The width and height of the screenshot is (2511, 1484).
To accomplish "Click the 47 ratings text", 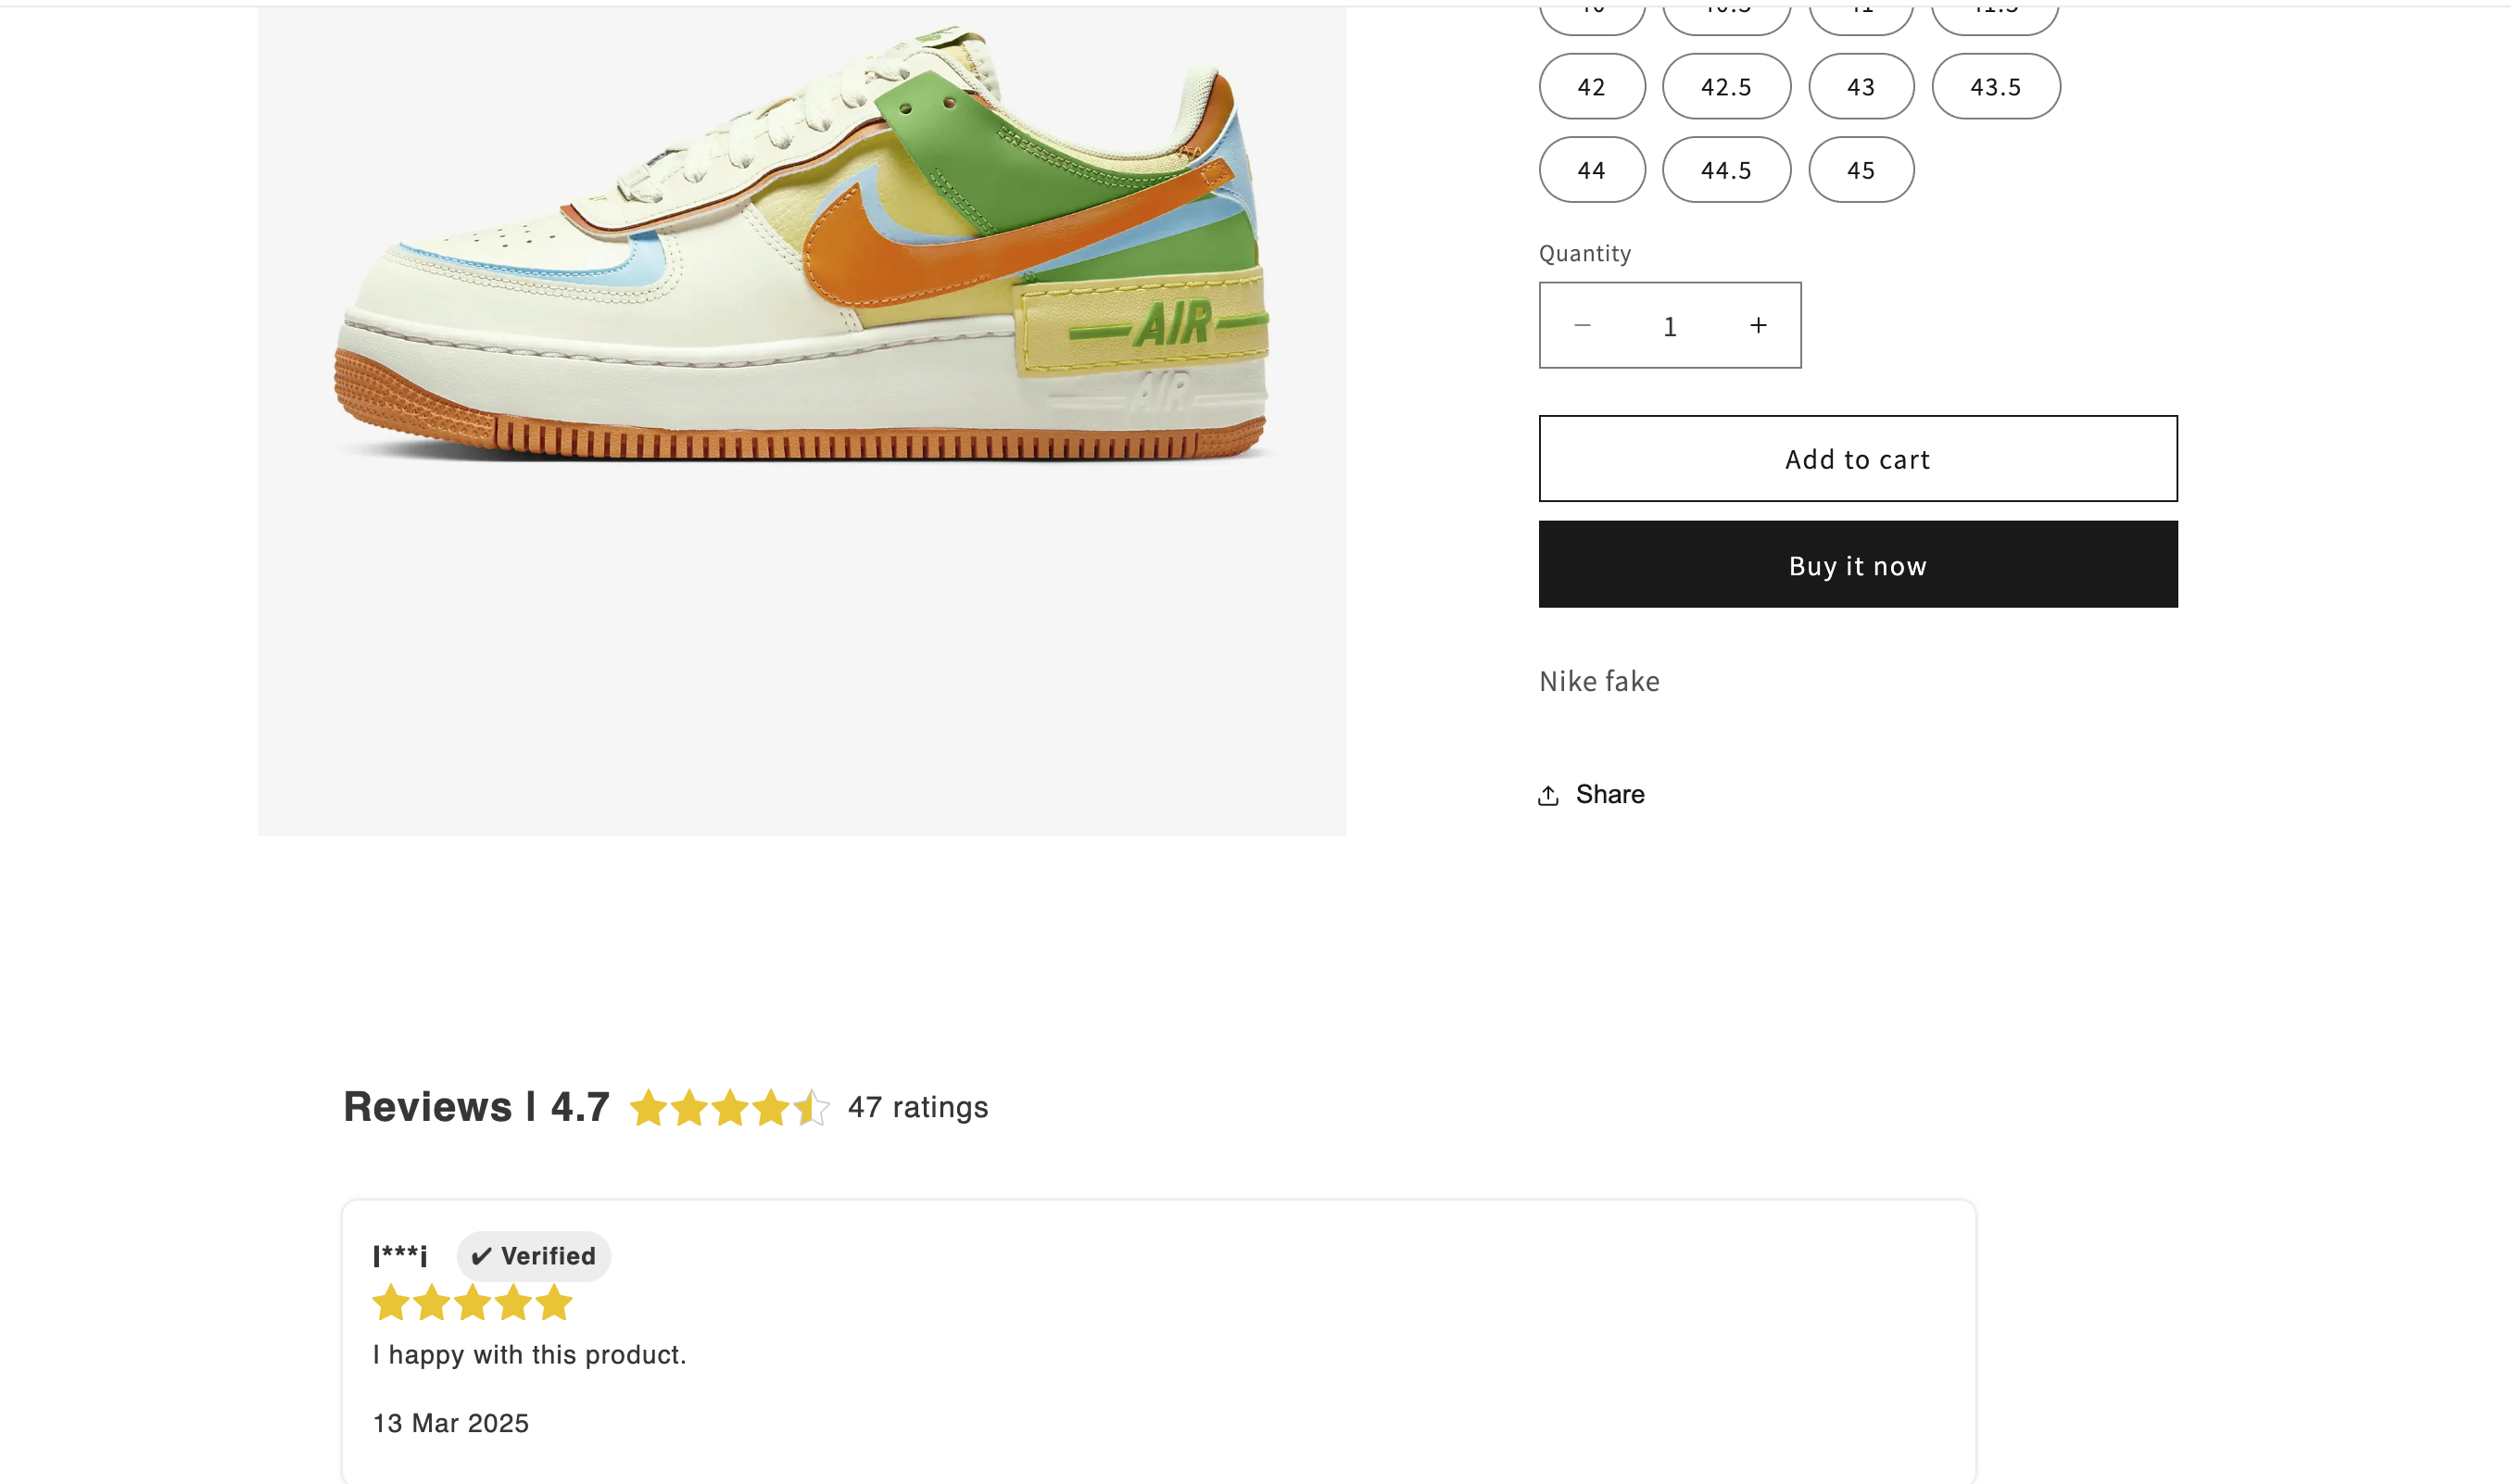I will point(918,1107).
